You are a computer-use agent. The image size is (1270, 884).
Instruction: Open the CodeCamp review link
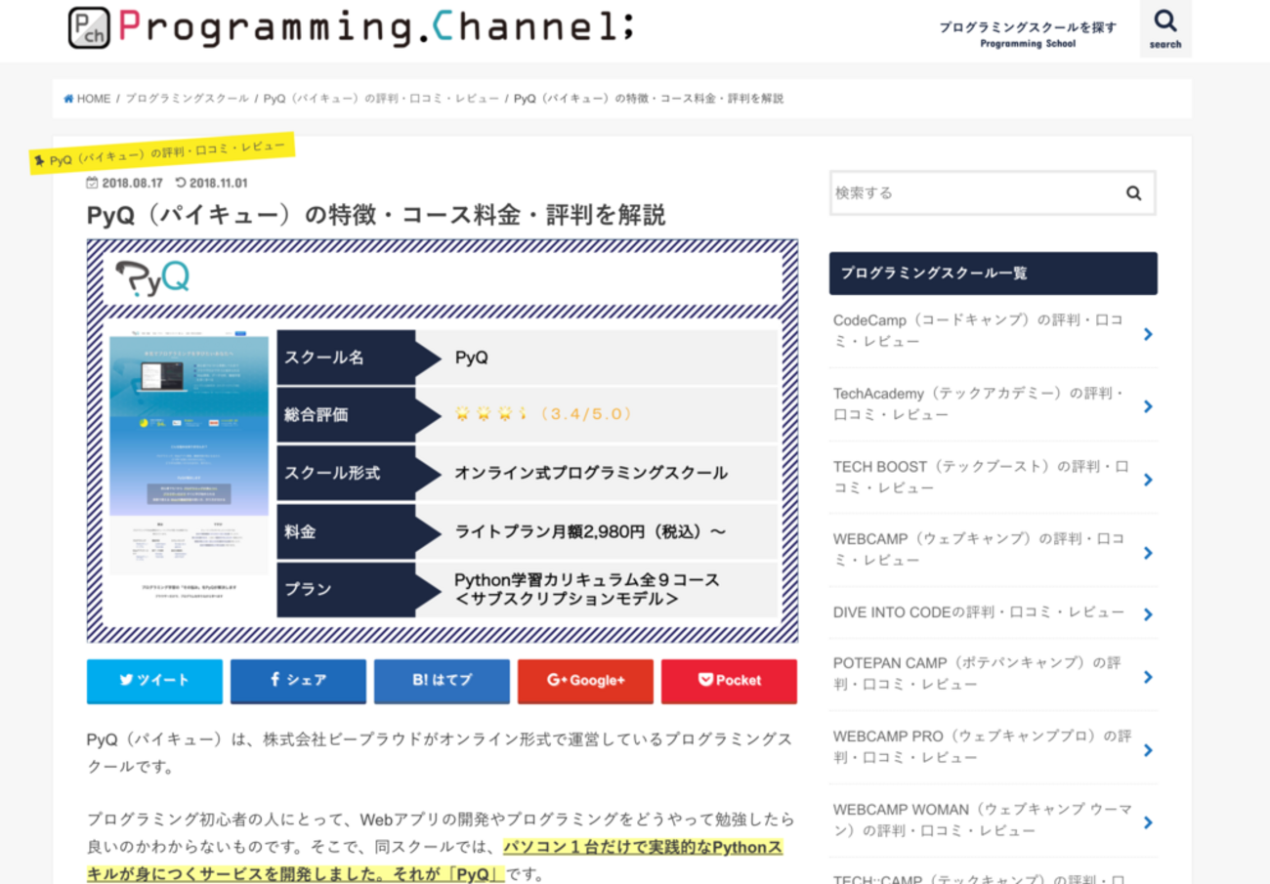tap(993, 331)
